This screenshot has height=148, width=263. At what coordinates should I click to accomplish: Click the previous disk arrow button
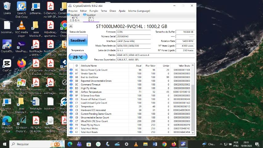coord(71,26)
